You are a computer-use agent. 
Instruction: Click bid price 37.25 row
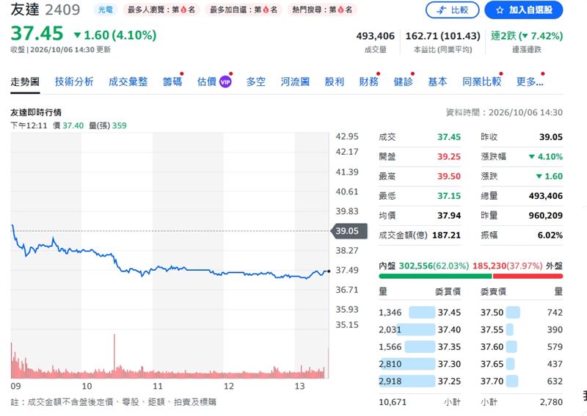[420, 382]
